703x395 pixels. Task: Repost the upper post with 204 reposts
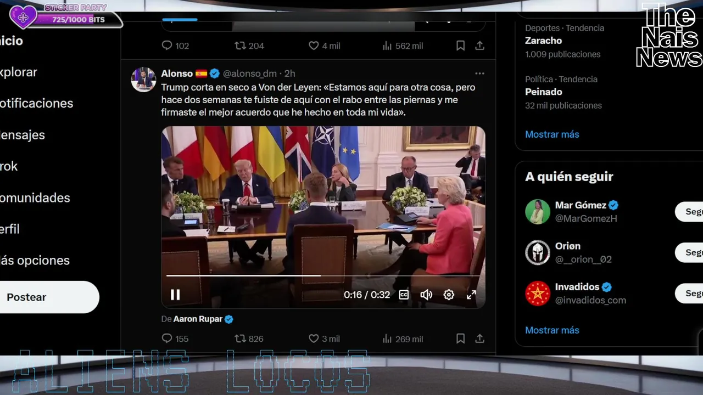tap(249, 46)
